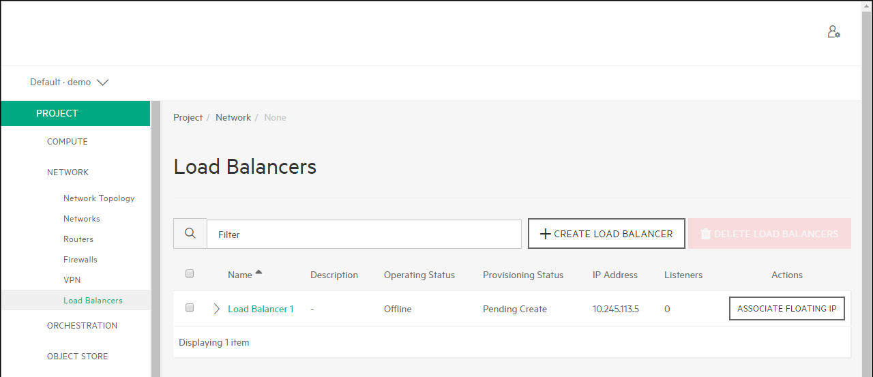Click the magnifying glass search icon
Image resolution: width=873 pixels, height=377 pixels.
pyautogui.click(x=190, y=234)
